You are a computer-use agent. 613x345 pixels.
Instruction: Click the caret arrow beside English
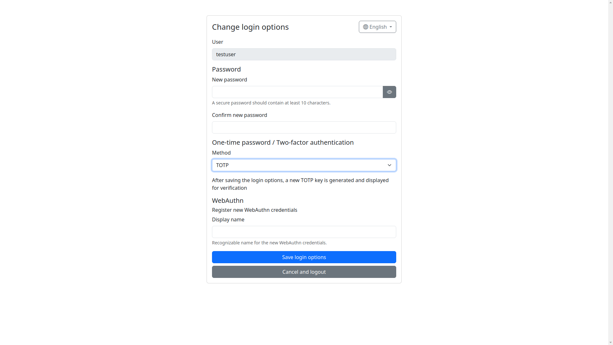391,27
